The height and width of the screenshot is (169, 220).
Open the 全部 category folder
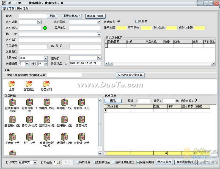[12, 84]
